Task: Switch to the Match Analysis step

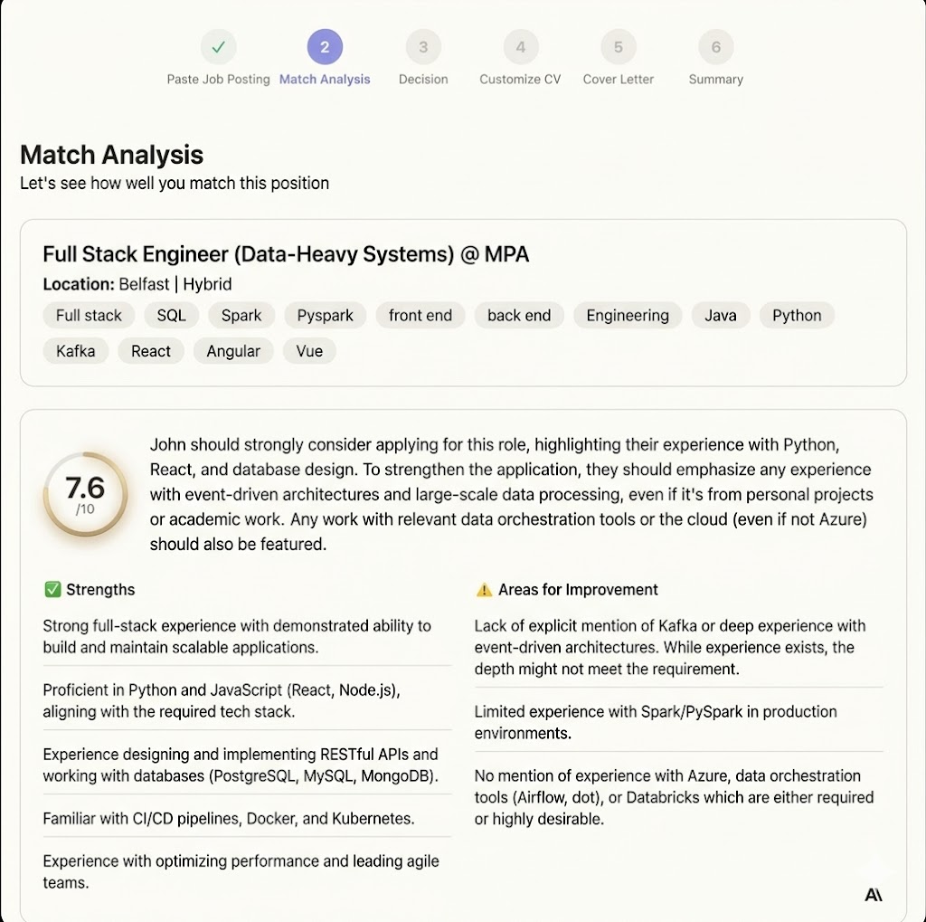Action: (325, 45)
